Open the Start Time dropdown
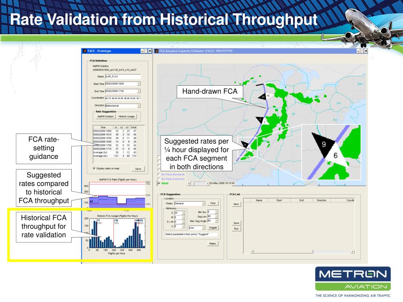 139,84
